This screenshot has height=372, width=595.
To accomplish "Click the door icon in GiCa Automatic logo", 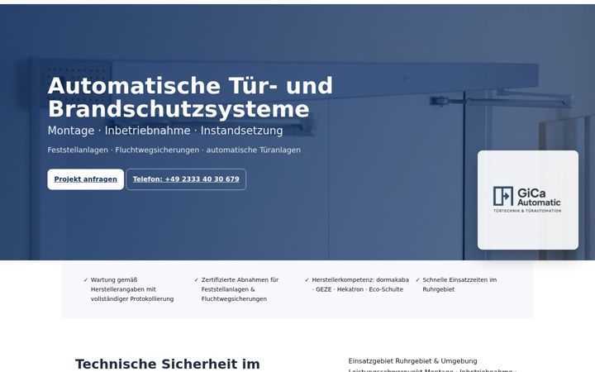I will pos(502,196).
